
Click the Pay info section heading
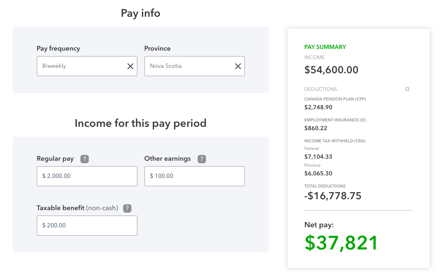(140, 13)
